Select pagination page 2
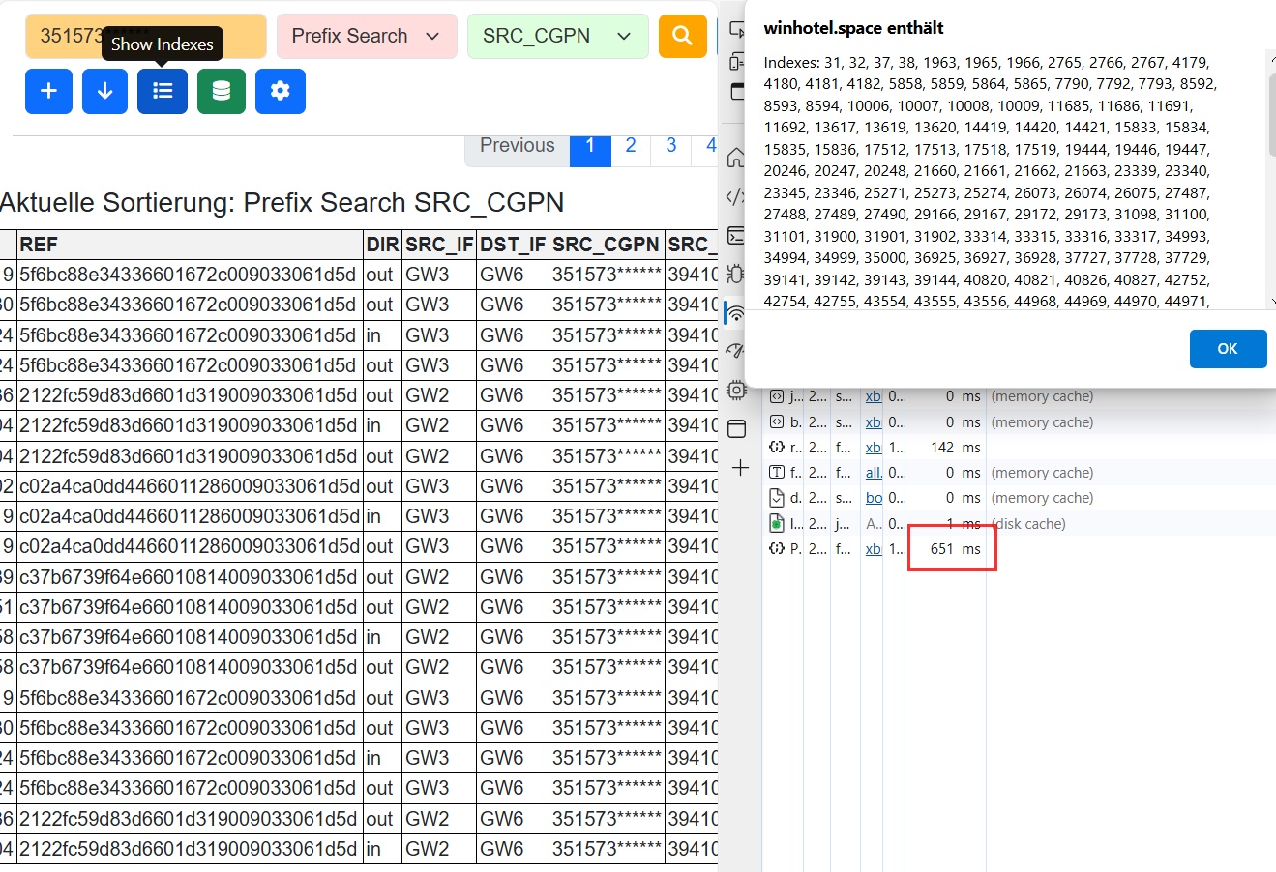 pos(631,145)
